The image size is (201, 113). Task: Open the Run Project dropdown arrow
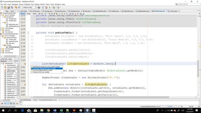(x=52, y=8)
